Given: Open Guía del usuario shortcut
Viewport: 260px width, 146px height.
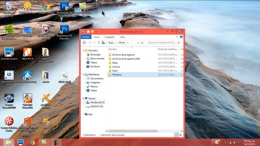Looking at the screenshot, I should 9,54.
